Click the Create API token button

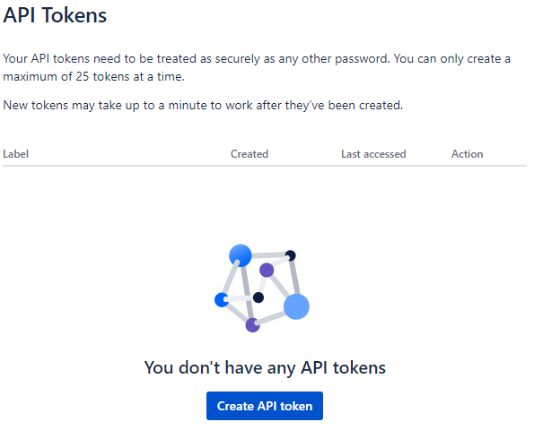[x=265, y=406]
